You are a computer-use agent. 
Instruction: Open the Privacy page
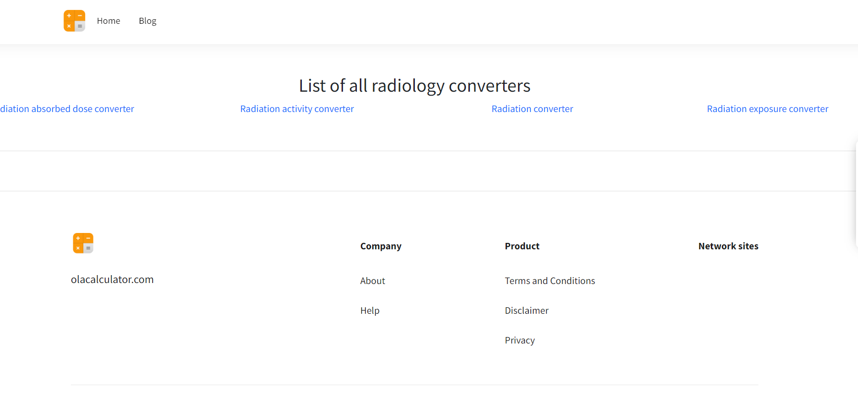pyautogui.click(x=519, y=340)
